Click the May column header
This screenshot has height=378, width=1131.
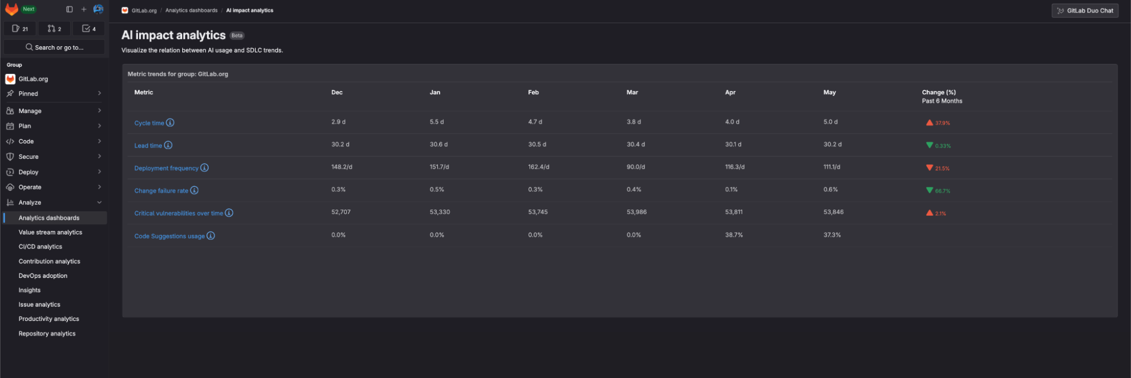829,92
